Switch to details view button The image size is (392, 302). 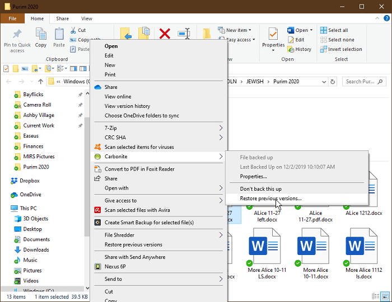coord(376,296)
